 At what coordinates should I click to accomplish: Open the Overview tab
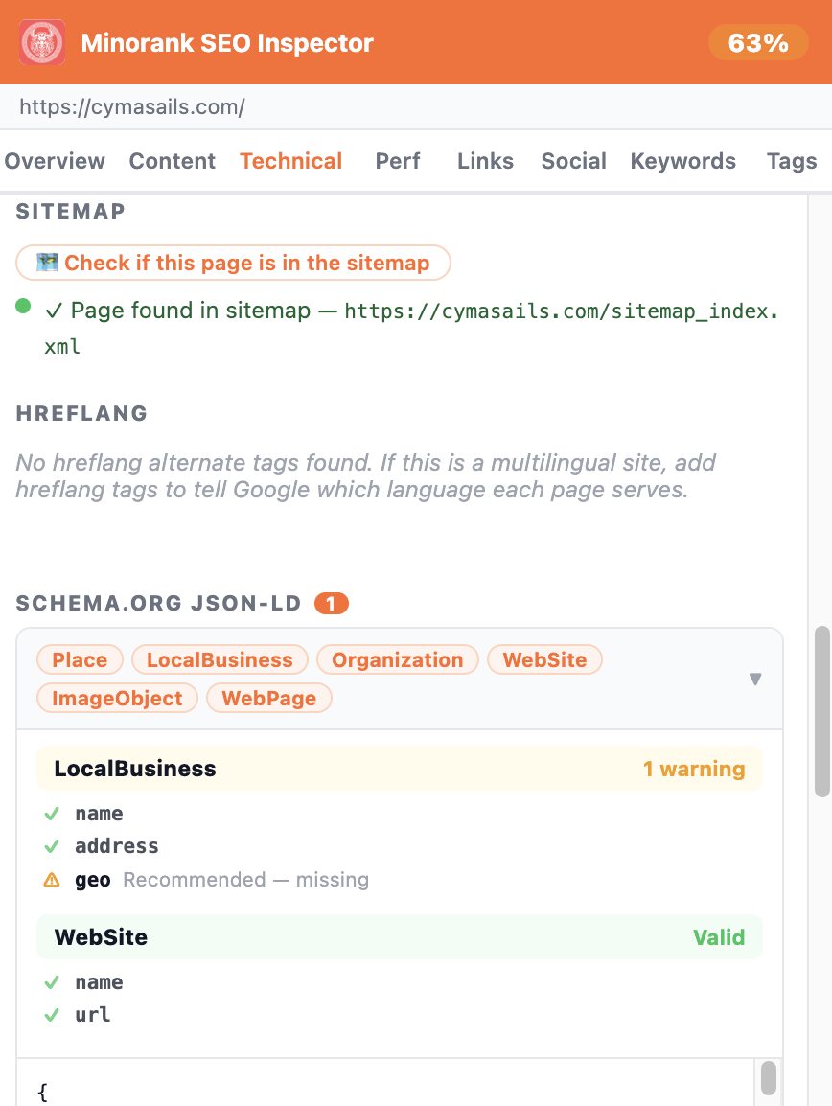(x=55, y=161)
